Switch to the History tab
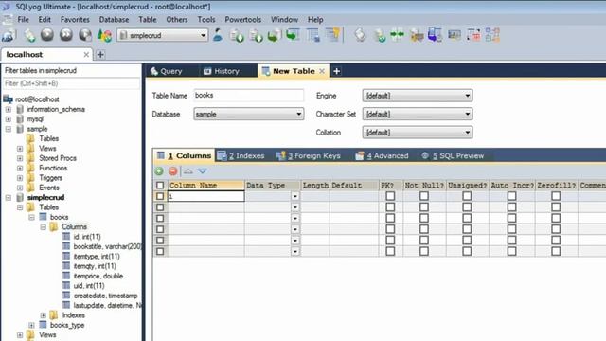This screenshot has height=341, width=606. (x=222, y=71)
